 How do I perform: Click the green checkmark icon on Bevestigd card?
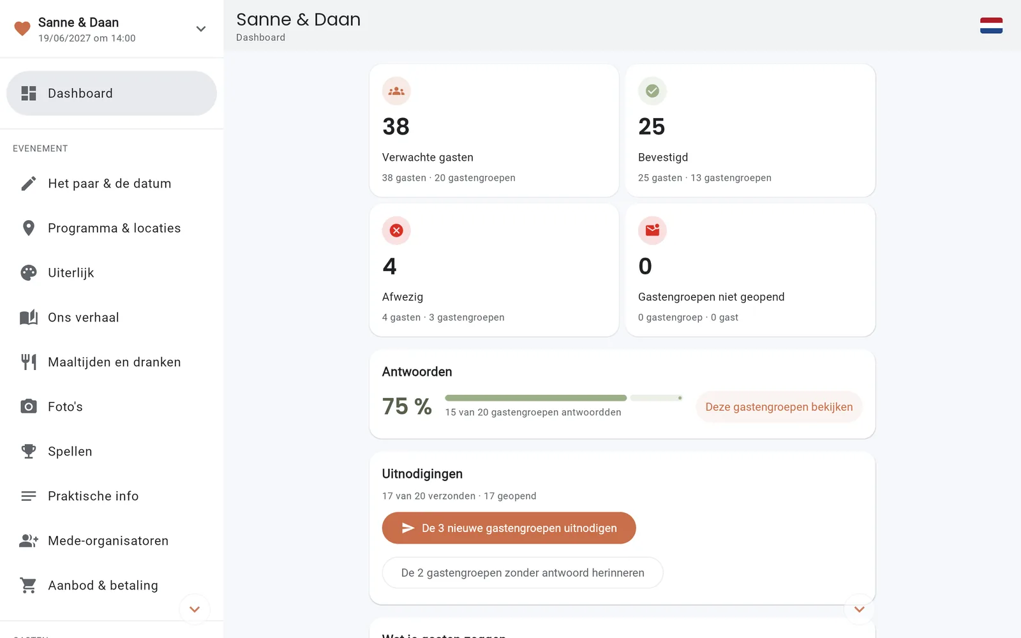(652, 91)
